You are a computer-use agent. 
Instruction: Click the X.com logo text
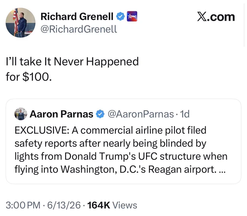point(216,17)
